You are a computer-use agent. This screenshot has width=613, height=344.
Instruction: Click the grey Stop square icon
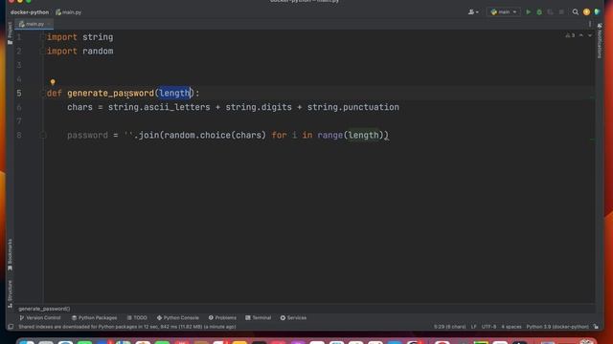point(561,12)
